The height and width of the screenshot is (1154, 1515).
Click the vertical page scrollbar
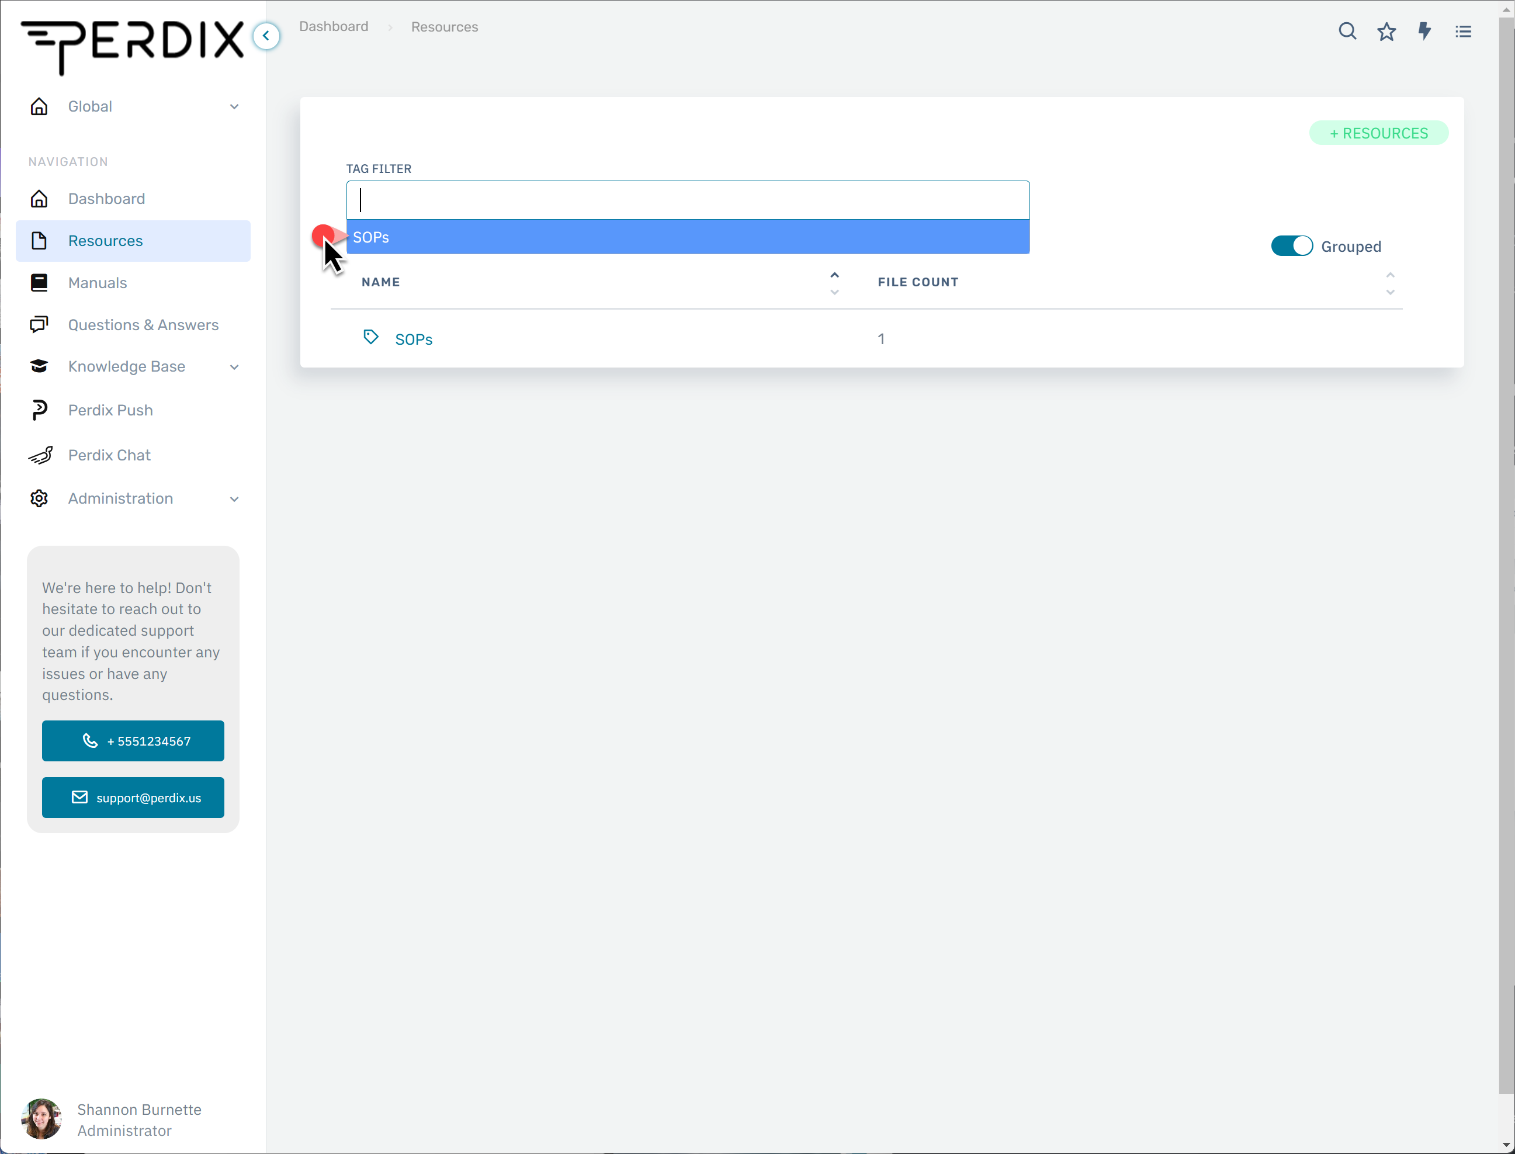(1506, 556)
